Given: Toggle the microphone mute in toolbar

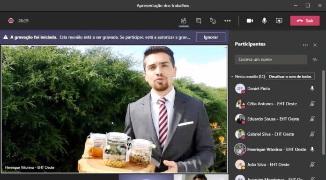Looking at the screenshot, I should [x=264, y=21].
